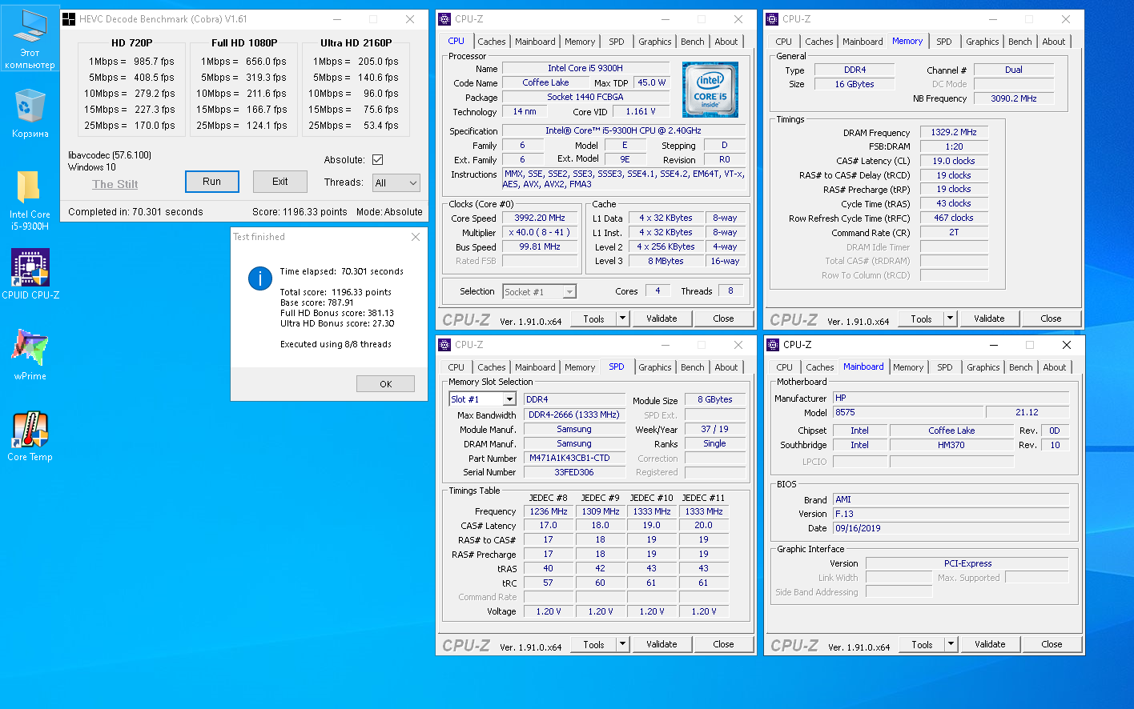Click the Southbridge HM370 field

pos(951,446)
